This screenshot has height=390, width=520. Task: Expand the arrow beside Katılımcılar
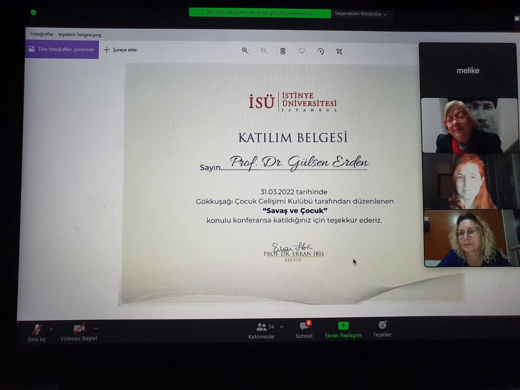coord(282,327)
